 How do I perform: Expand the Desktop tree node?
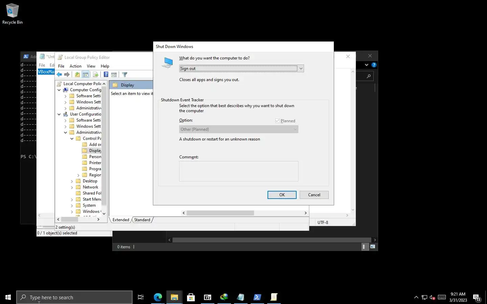pos(72,181)
